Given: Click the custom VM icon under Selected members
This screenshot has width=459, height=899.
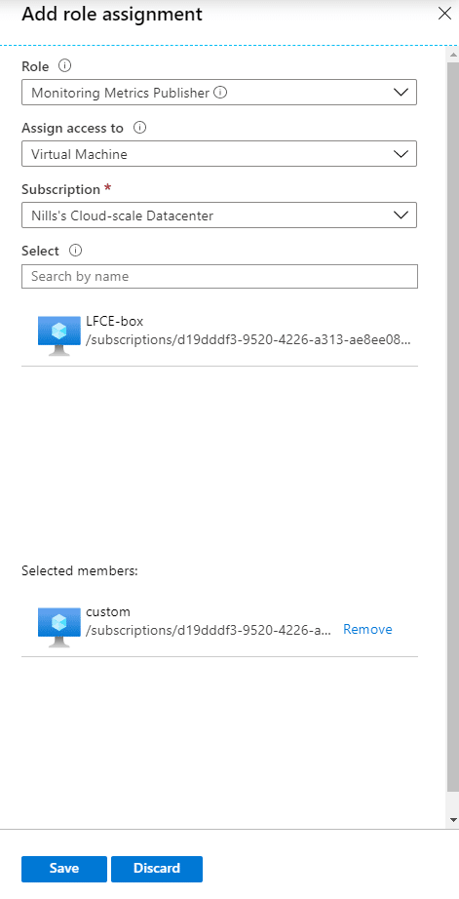Looking at the screenshot, I should (59, 627).
